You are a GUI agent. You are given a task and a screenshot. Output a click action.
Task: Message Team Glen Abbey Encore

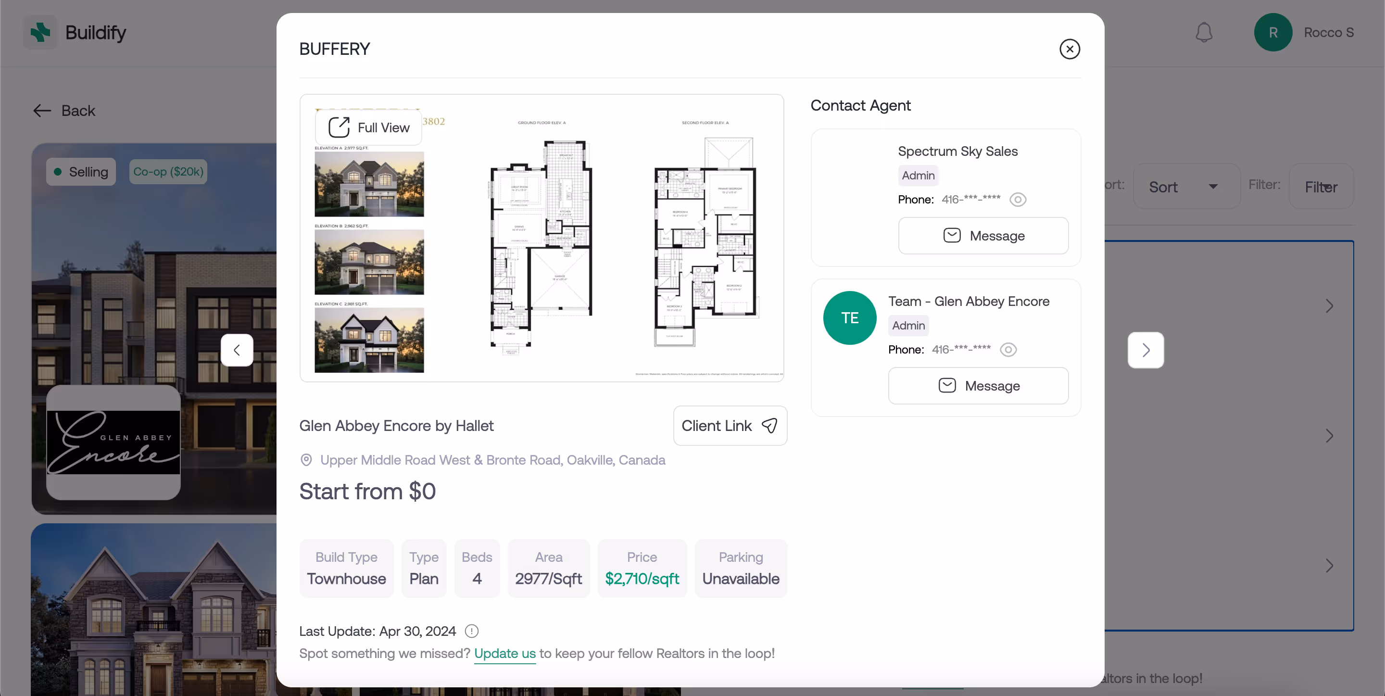tap(978, 386)
